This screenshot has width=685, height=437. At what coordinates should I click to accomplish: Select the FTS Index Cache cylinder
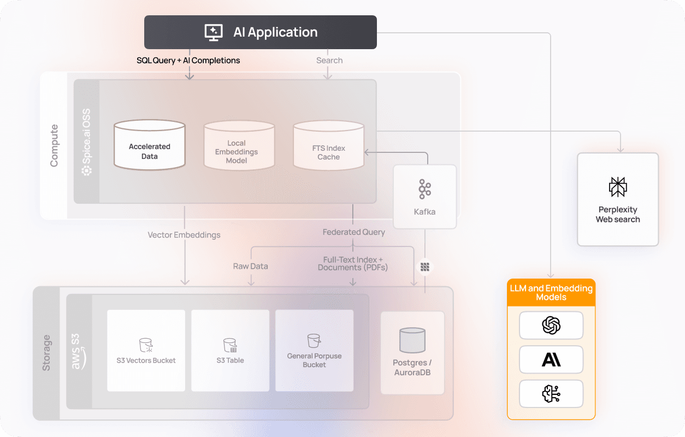(x=328, y=145)
